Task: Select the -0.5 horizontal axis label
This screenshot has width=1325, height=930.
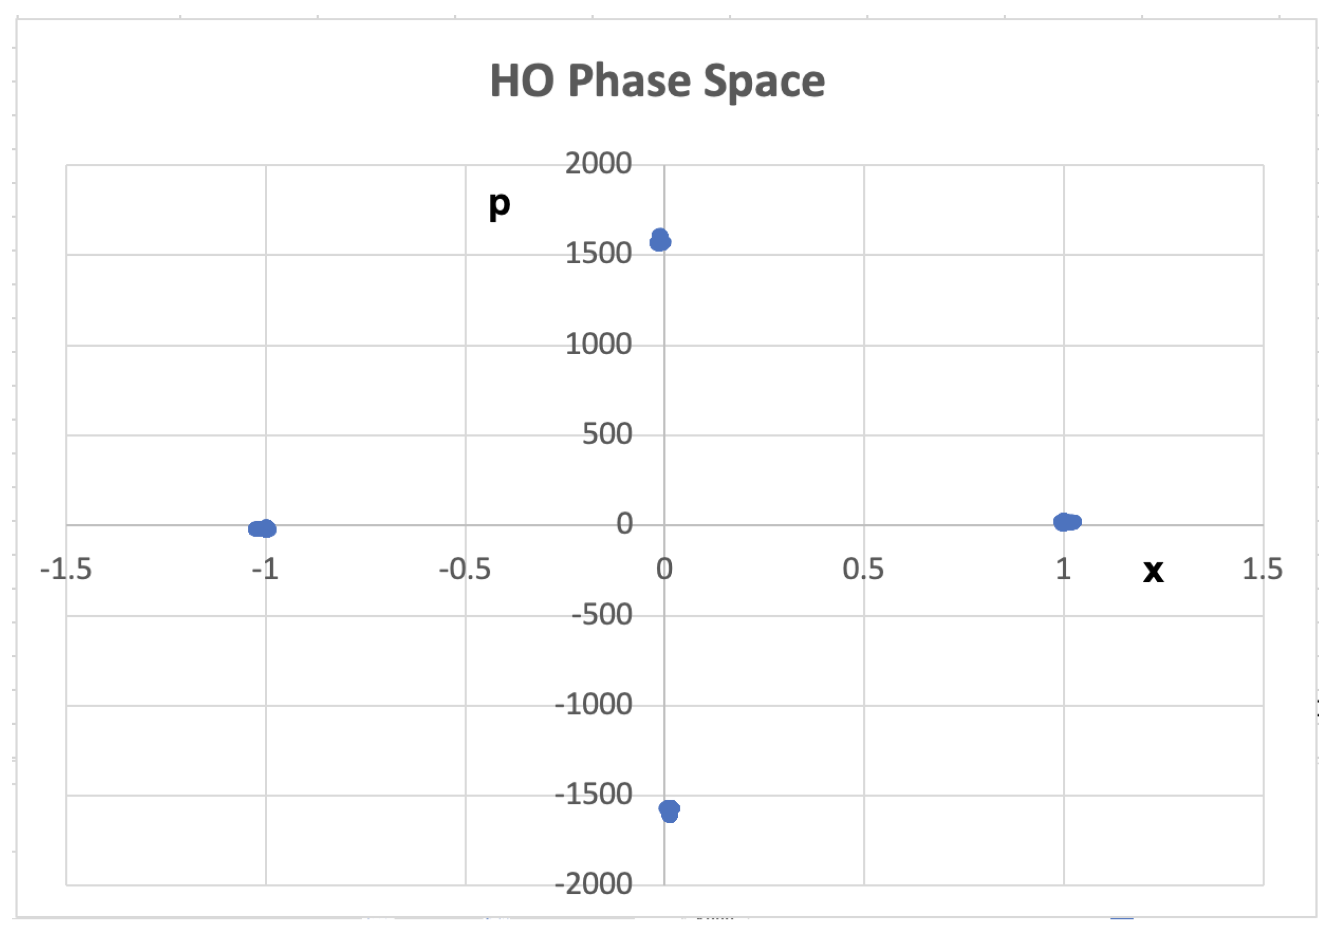Action: coord(464,569)
